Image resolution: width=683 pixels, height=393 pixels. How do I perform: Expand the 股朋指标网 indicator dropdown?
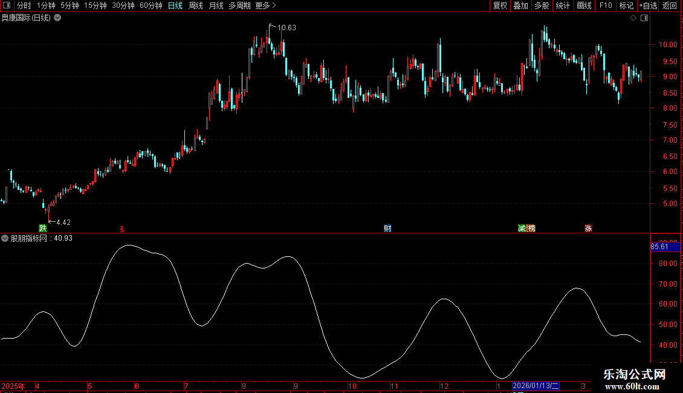[x=5, y=238]
